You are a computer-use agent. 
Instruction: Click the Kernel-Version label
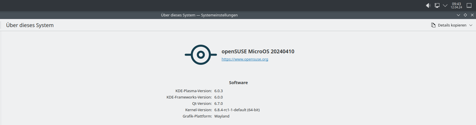click(199, 110)
